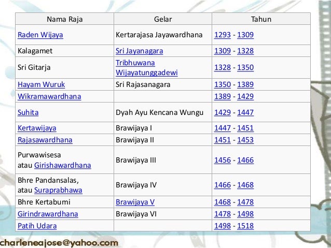Click the Girishawardhana link
The height and width of the screenshot is (248, 331).
[x=63, y=165]
